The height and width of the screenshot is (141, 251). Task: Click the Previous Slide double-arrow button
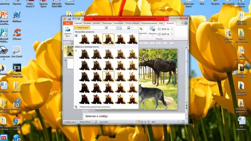coord(187,105)
